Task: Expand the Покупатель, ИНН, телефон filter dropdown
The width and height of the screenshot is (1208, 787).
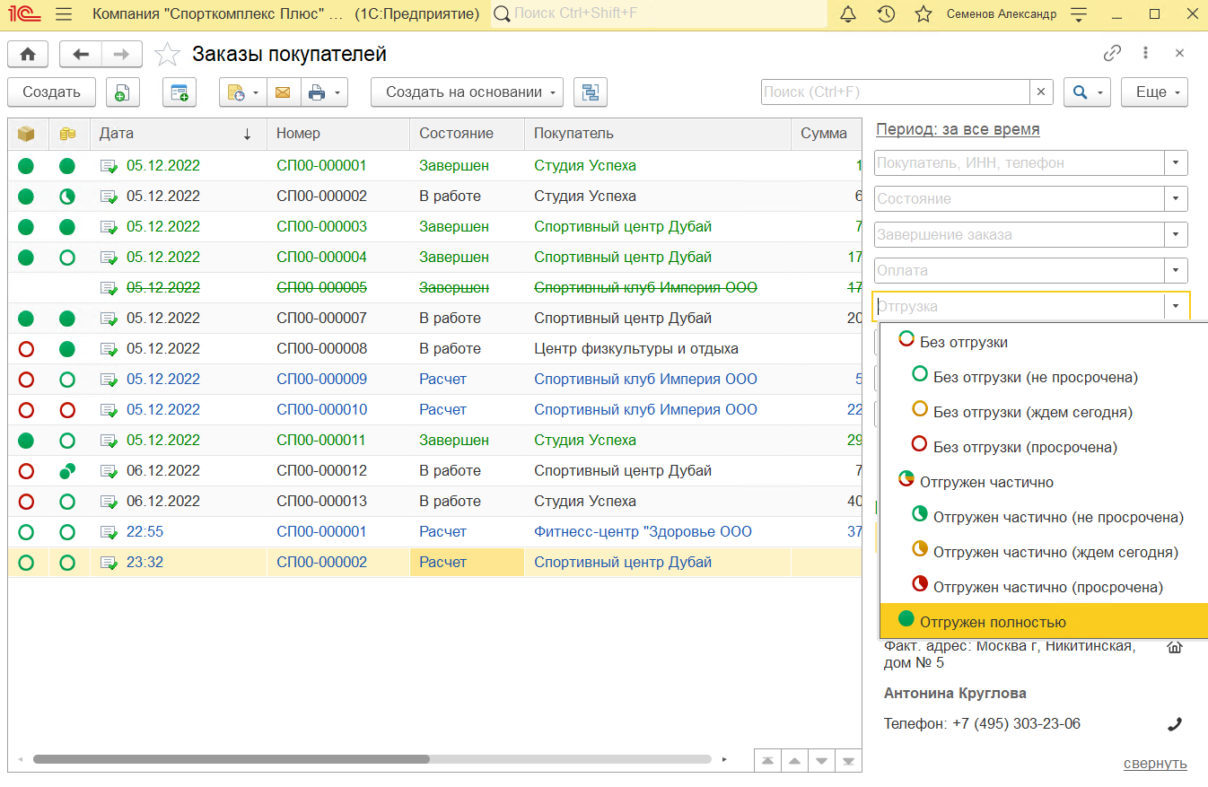Action: (1176, 163)
